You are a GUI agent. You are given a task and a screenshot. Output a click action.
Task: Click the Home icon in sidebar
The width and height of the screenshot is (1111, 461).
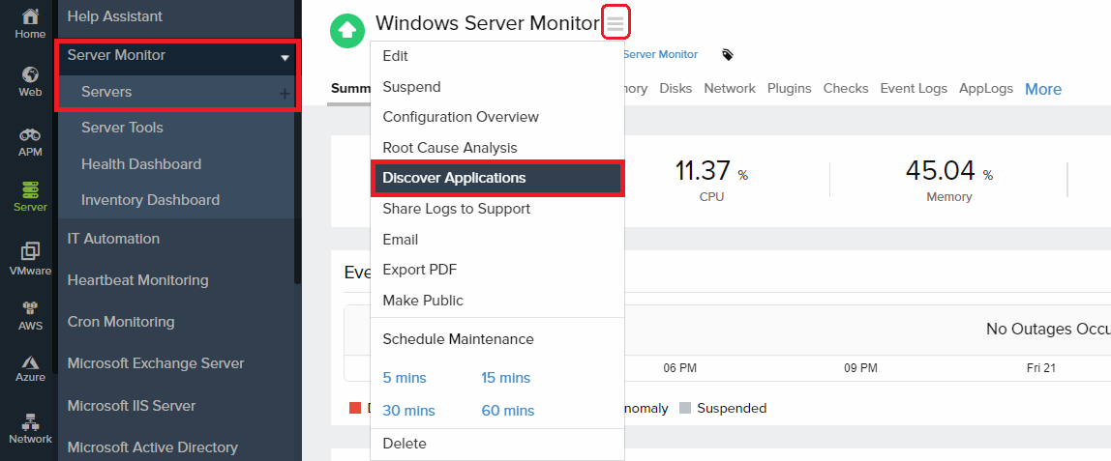[x=30, y=17]
